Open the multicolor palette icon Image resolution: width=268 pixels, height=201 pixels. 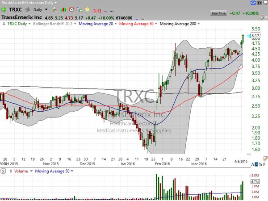point(261,17)
